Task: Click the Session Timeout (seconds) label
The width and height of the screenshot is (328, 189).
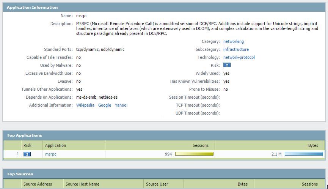Action: 194,97
